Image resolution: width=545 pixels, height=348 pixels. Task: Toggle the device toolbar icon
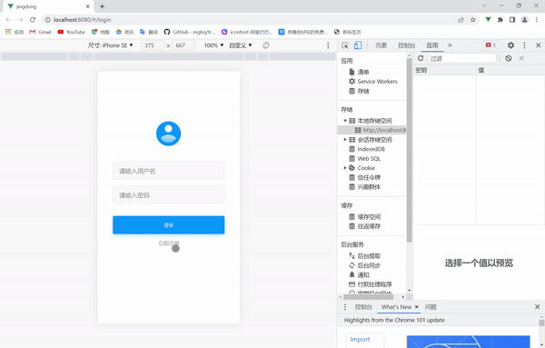(358, 45)
